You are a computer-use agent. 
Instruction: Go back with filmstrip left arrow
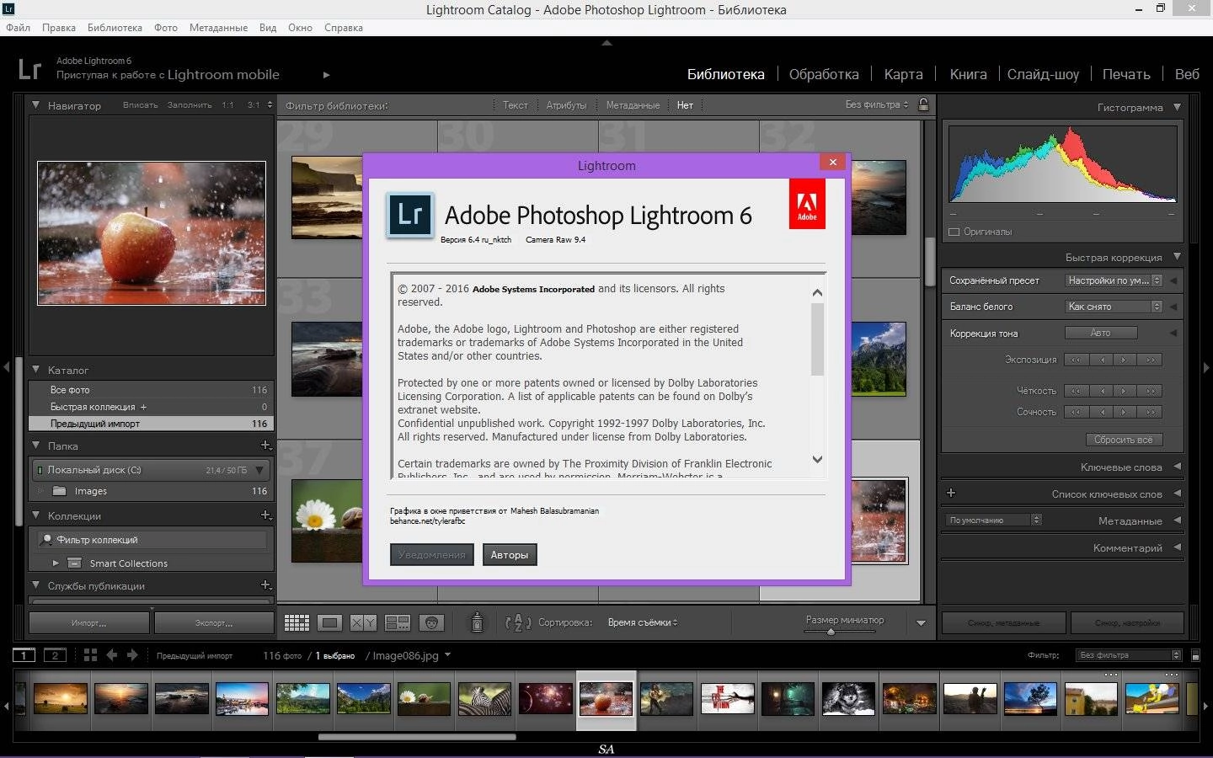click(111, 655)
